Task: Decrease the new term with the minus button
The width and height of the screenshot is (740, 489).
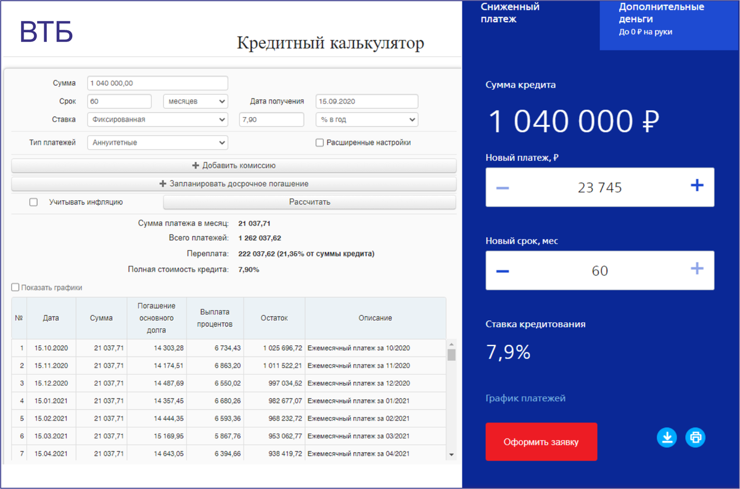Action: click(503, 270)
